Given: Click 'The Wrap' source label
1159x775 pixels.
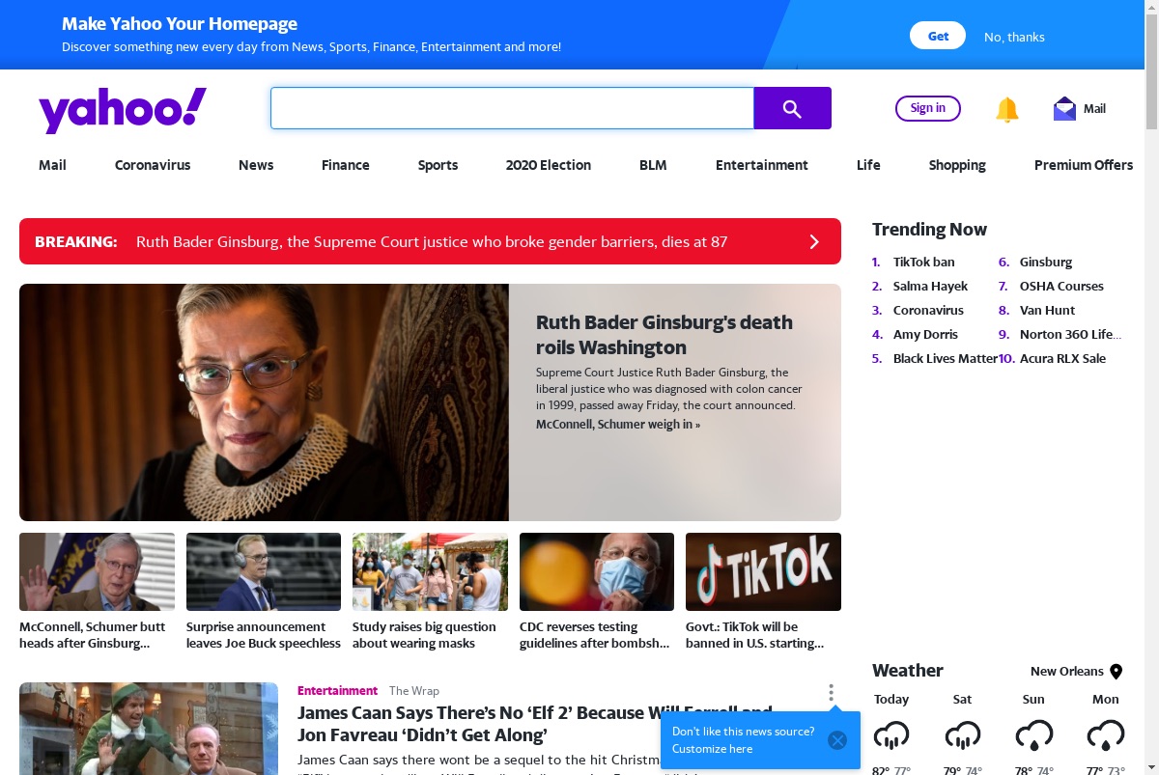Looking at the screenshot, I should pos(413,691).
